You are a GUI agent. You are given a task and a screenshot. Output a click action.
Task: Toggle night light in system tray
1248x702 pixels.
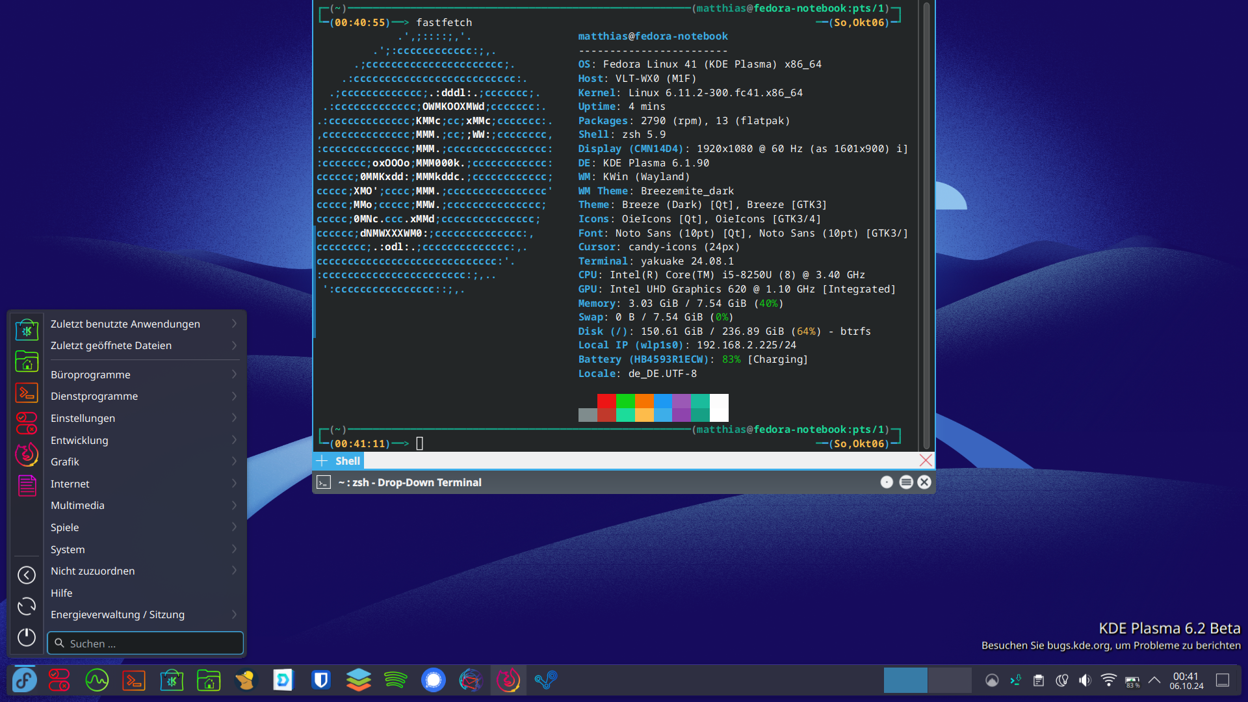pyautogui.click(x=1062, y=681)
